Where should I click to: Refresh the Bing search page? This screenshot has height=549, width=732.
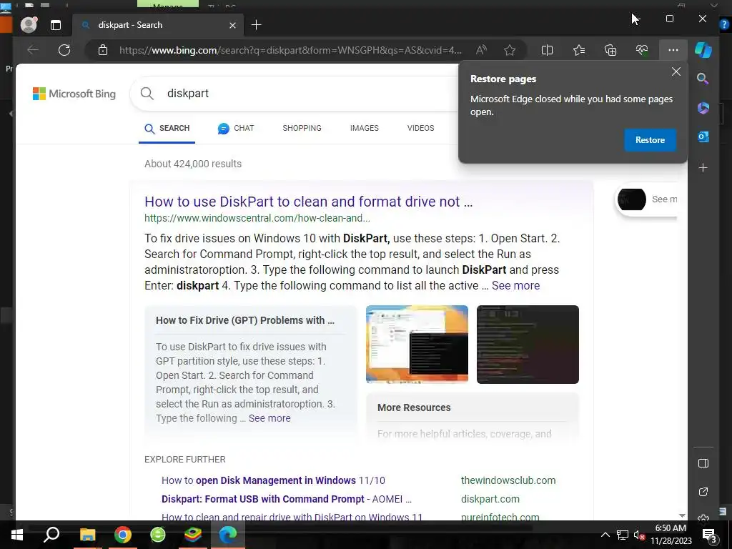tap(64, 50)
